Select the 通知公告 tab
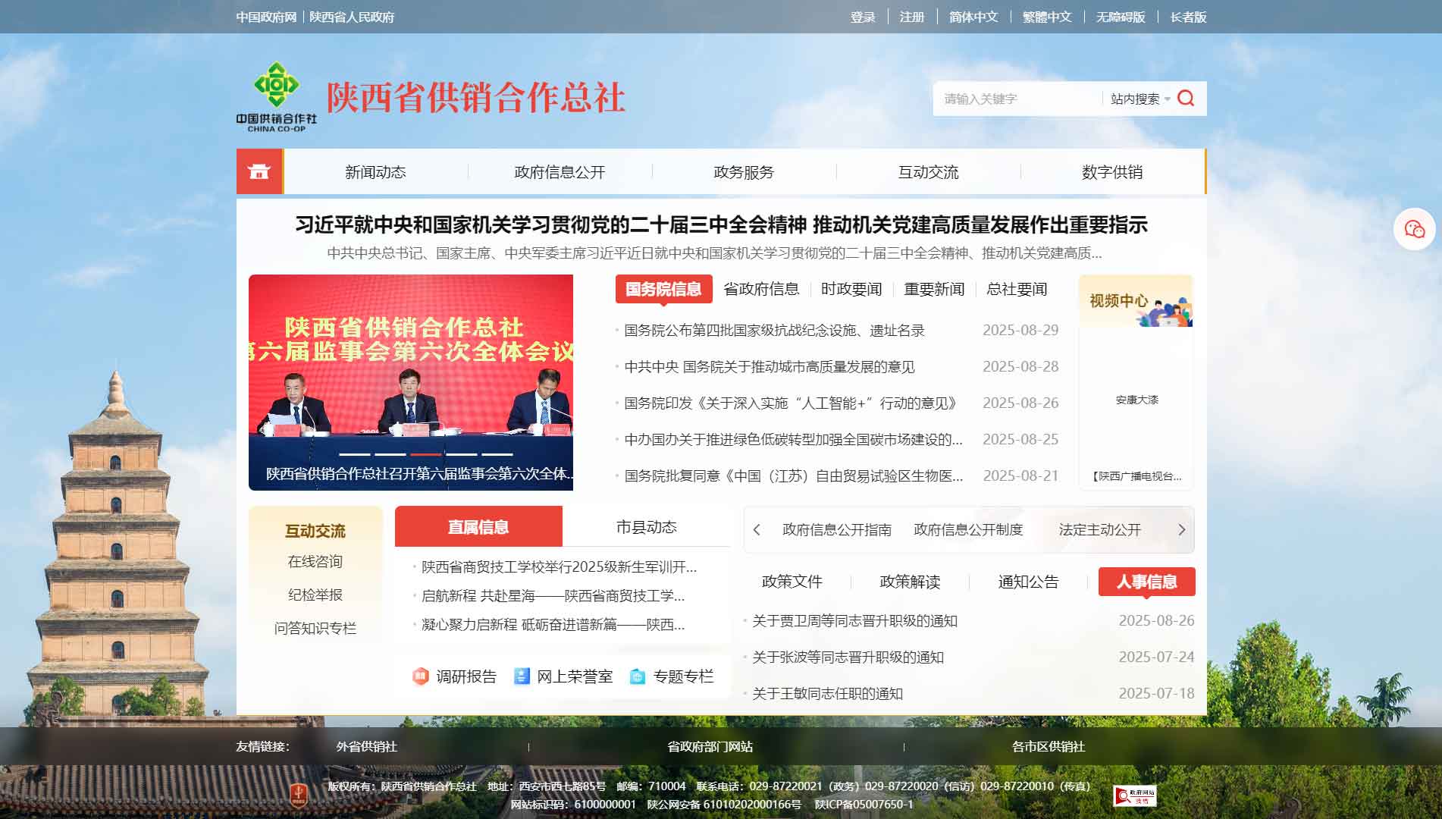The image size is (1442, 819). point(1028,582)
